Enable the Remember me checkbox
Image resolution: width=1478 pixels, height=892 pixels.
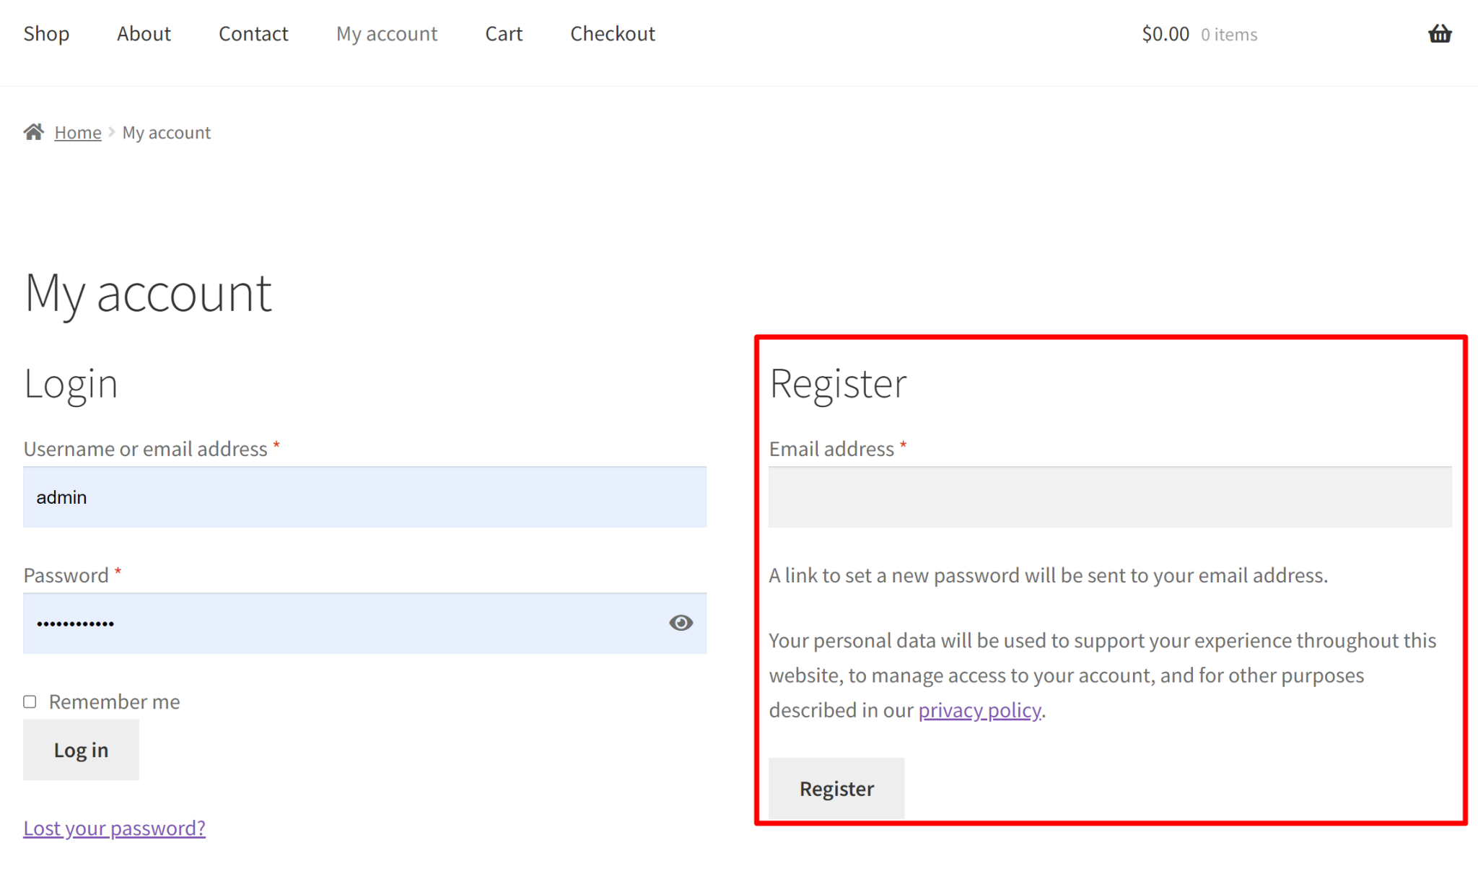click(29, 701)
